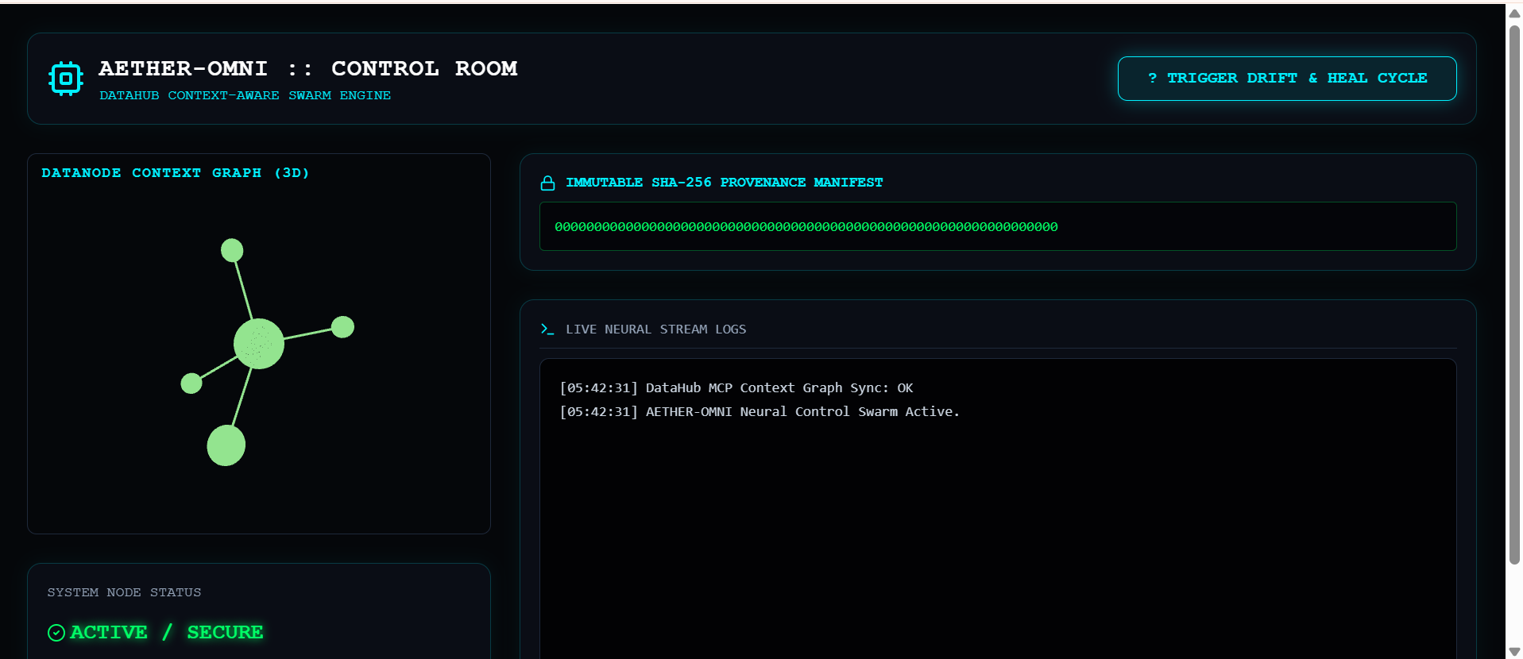Click the vertical scrollbar thumb

click(x=1514, y=295)
